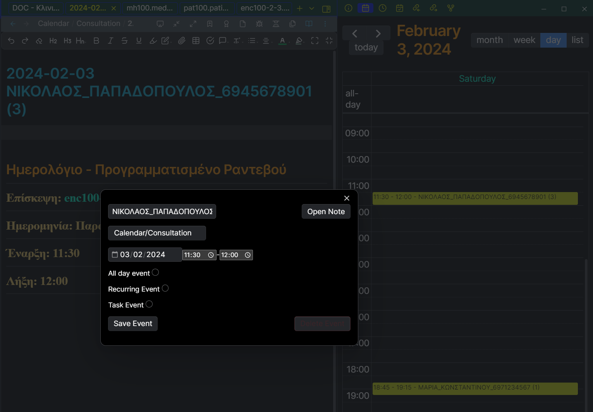Click the presentation screen icon in header
Screen dimensions: 593x412
point(160,24)
